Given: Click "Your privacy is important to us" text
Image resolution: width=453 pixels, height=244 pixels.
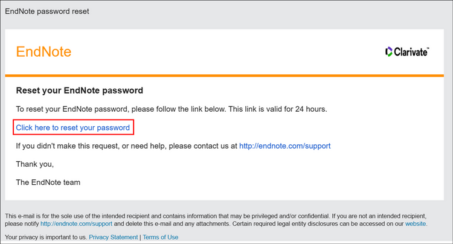Looking at the screenshot, I should click(x=45, y=237).
